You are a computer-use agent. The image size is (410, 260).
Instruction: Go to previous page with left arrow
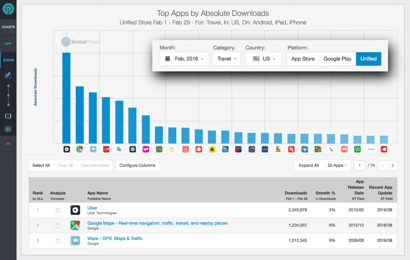(383, 165)
